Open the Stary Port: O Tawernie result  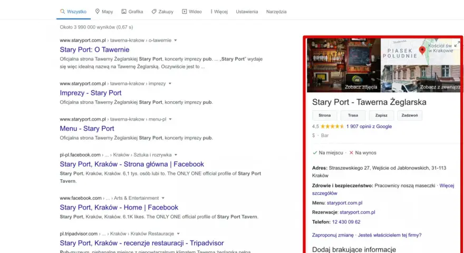click(x=94, y=50)
